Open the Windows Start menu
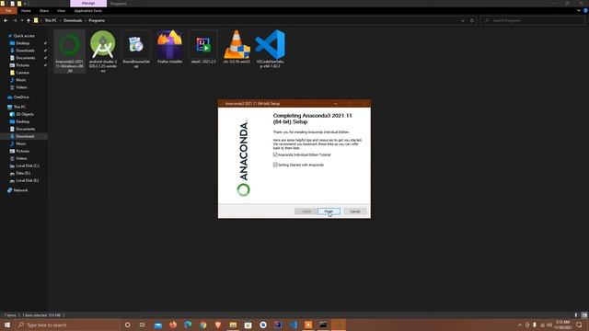 coord(7,325)
